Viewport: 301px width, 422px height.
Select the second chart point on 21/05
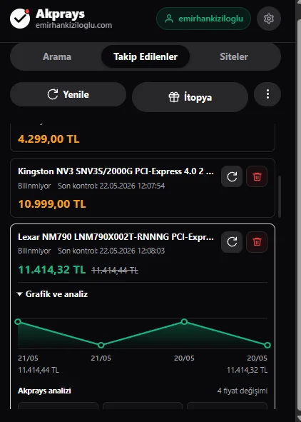(101, 345)
